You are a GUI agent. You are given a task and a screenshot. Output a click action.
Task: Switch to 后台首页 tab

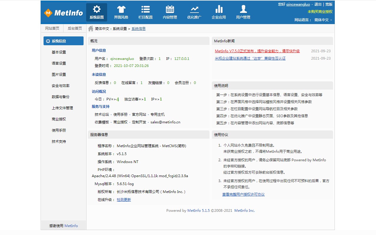tap(75, 28)
